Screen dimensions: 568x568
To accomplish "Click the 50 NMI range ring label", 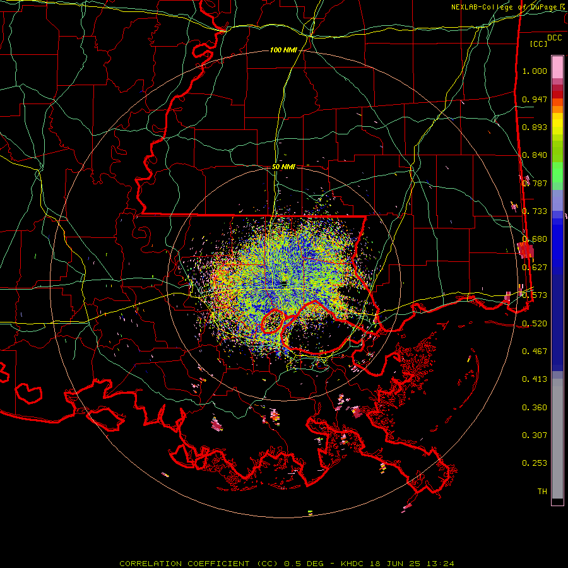I will click(x=283, y=167).
